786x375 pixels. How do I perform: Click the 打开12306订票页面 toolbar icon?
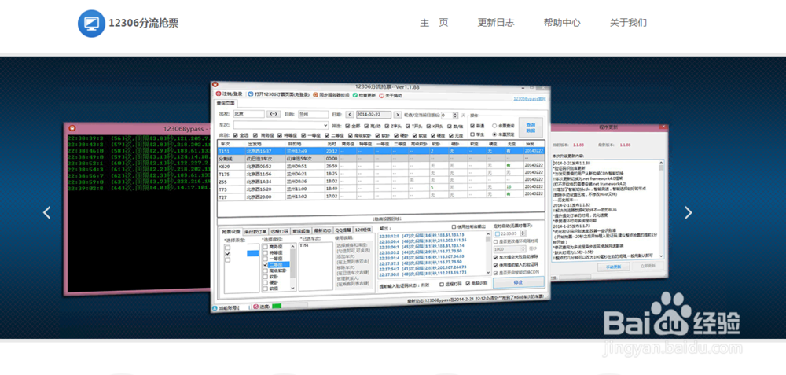(x=251, y=94)
